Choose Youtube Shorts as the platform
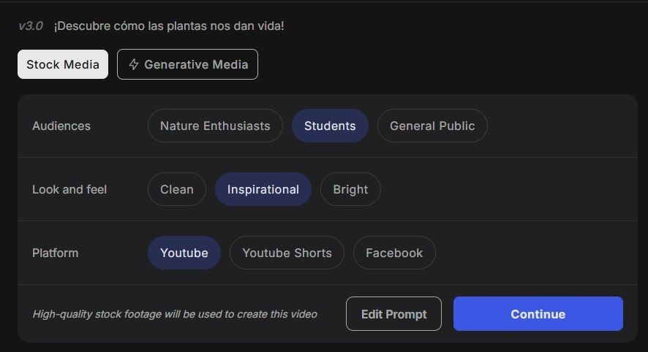 tap(287, 253)
